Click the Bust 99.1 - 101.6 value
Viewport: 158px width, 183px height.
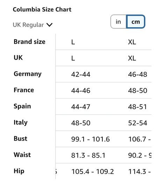[x=91, y=139]
